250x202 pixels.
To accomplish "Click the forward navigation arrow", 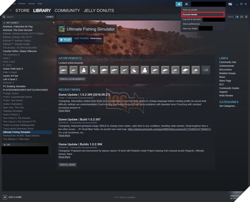I will point(10,11).
